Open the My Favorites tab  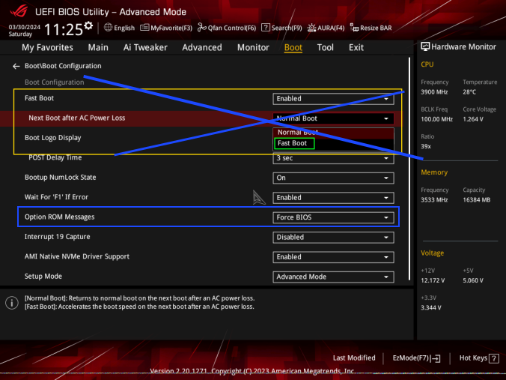click(x=47, y=47)
